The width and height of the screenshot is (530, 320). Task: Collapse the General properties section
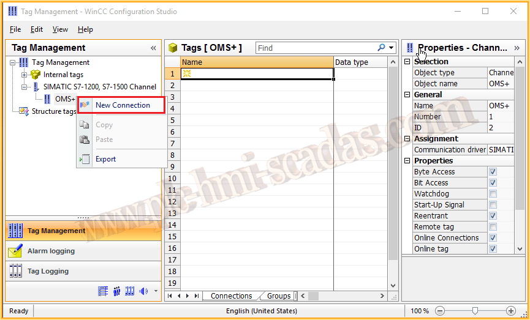click(x=407, y=95)
